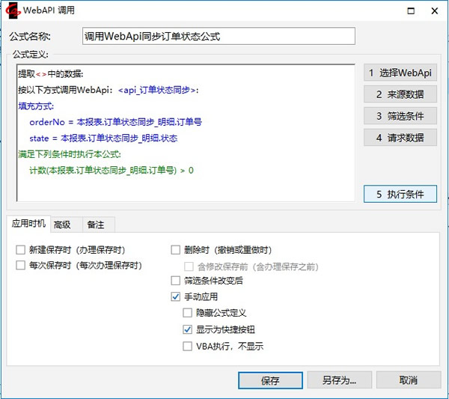Open step 2 来源数据

click(x=400, y=94)
